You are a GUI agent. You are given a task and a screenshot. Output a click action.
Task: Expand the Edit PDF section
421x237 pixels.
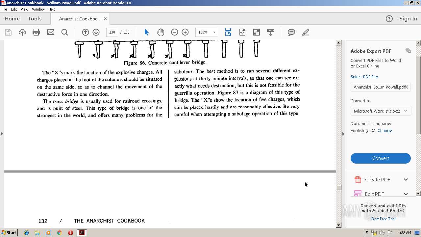pyautogui.click(x=406, y=194)
